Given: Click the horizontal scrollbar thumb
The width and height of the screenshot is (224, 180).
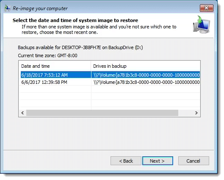Looking at the screenshot, I should tap(102, 113).
